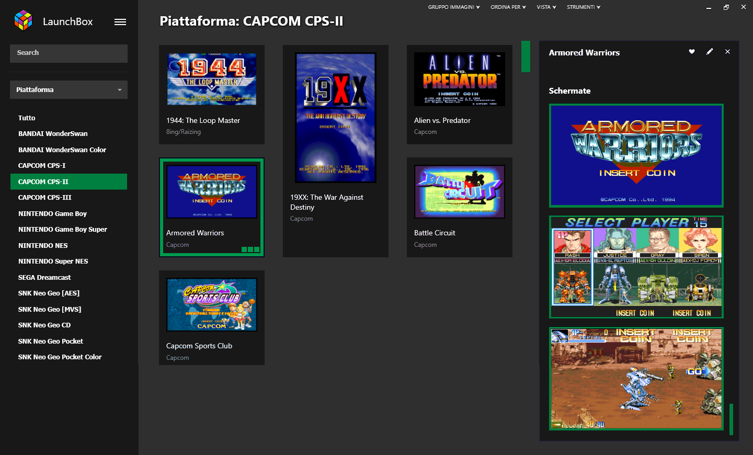Click the Capcom Sports Club title text
The image size is (753, 455).
[199, 346]
